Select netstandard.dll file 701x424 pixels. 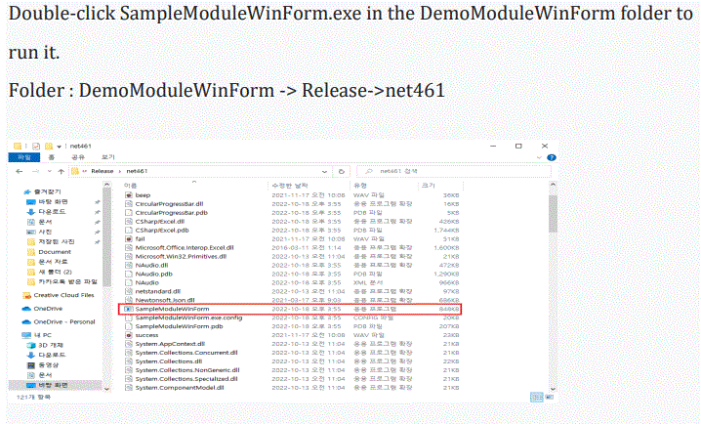point(158,291)
